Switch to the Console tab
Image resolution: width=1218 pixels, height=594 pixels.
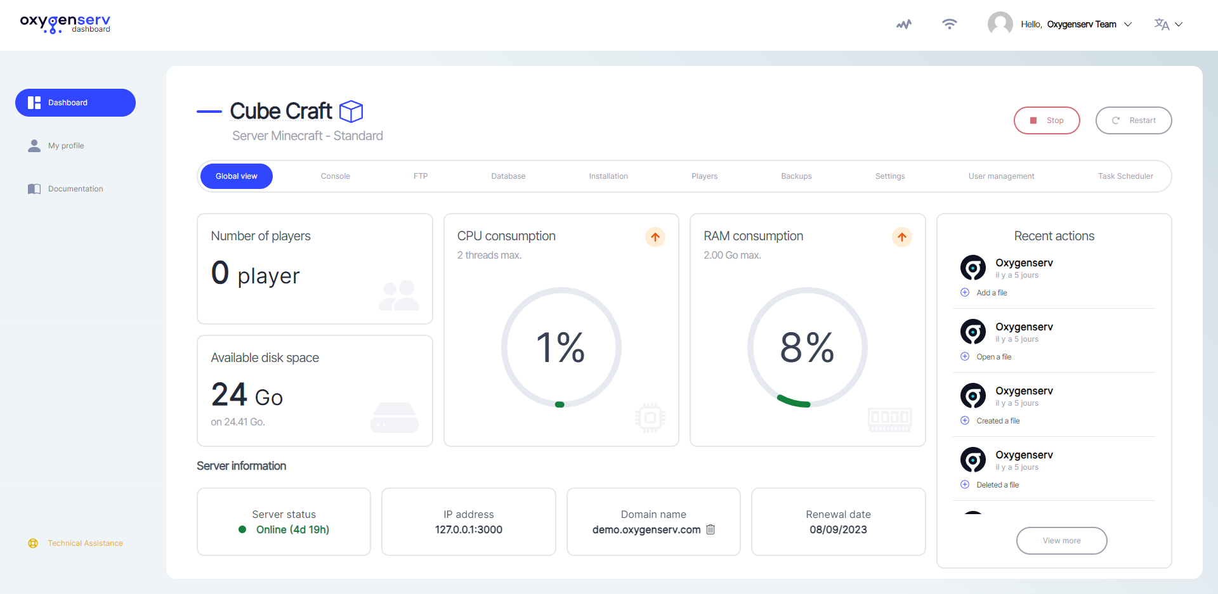(x=336, y=176)
